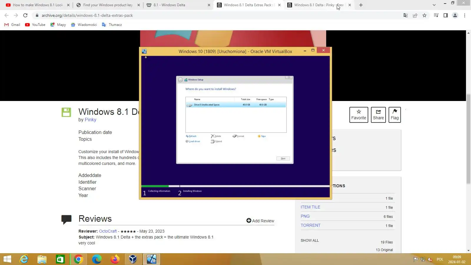The image size is (471, 265).
Task: Open Windows Store from taskbar
Action: (x=60, y=259)
